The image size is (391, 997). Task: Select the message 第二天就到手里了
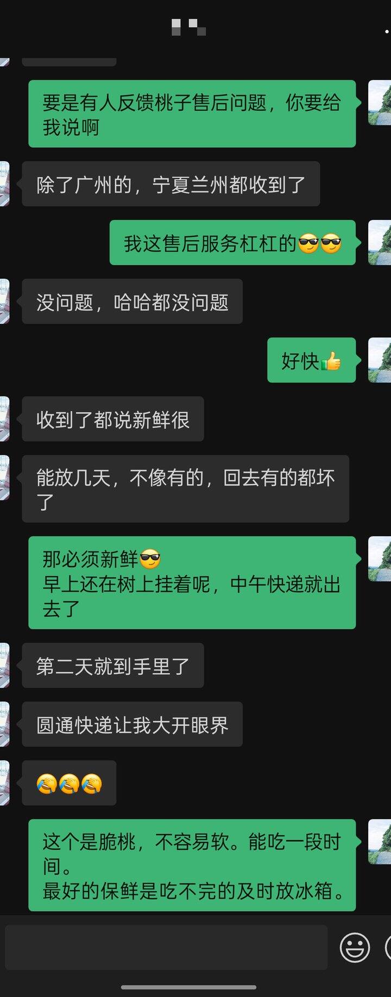coord(113,666)
